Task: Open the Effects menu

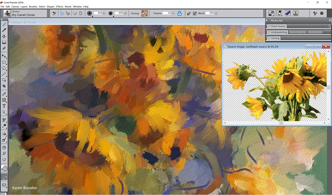Action: [x=59, y=7]
